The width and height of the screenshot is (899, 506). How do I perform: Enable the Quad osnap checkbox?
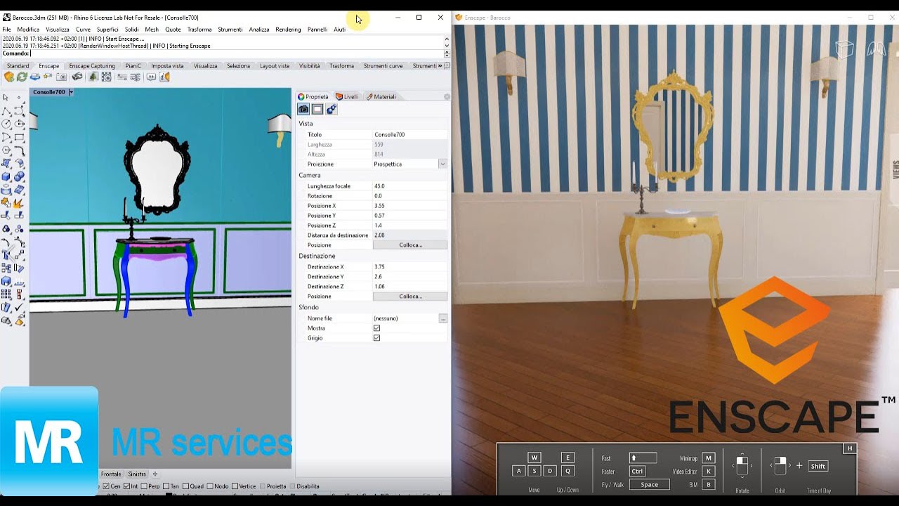tap(186, 486)
